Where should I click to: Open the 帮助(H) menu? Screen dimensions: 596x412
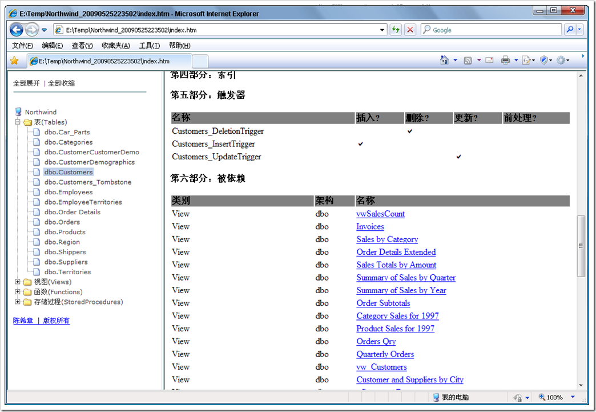(179, 46)
